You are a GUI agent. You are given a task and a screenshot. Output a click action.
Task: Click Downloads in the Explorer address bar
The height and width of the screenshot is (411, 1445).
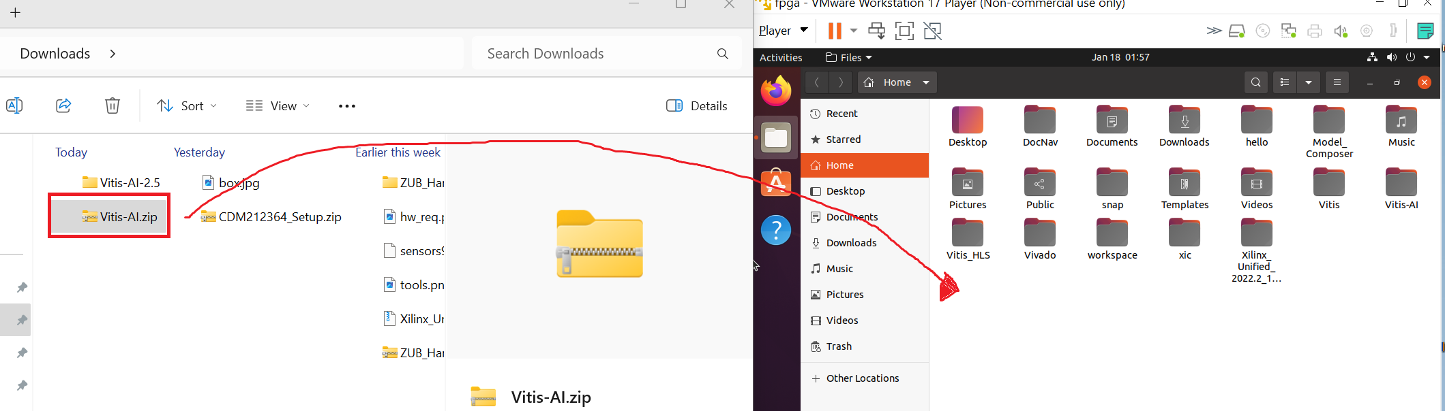point(55,54)
